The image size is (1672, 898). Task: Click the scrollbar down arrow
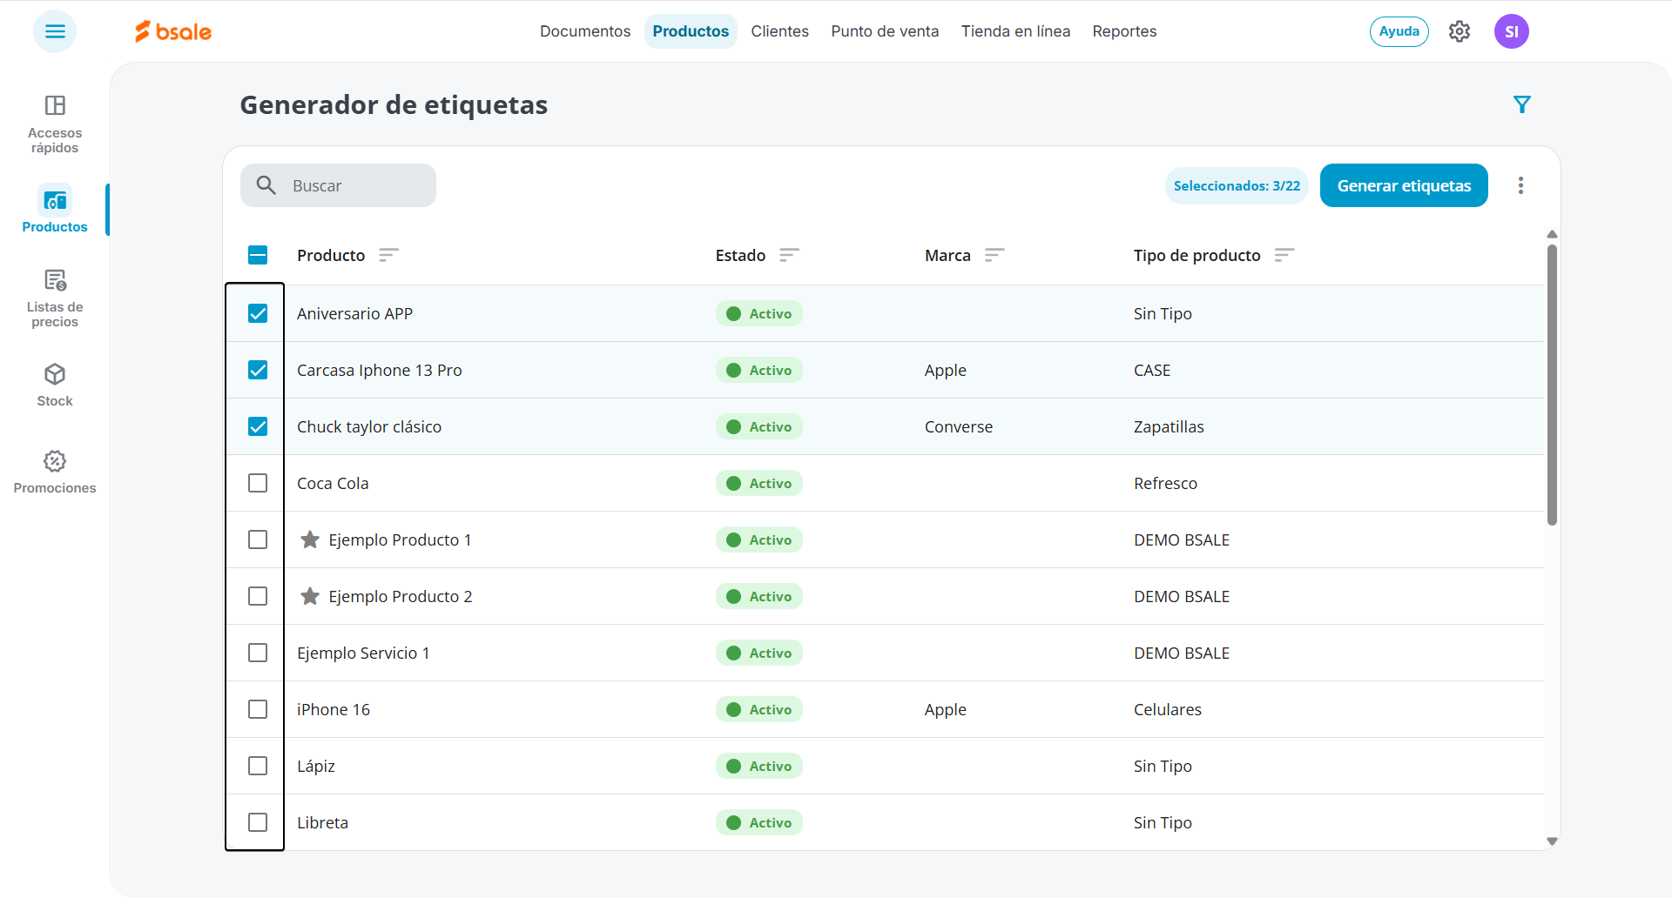coord(1552,841)
